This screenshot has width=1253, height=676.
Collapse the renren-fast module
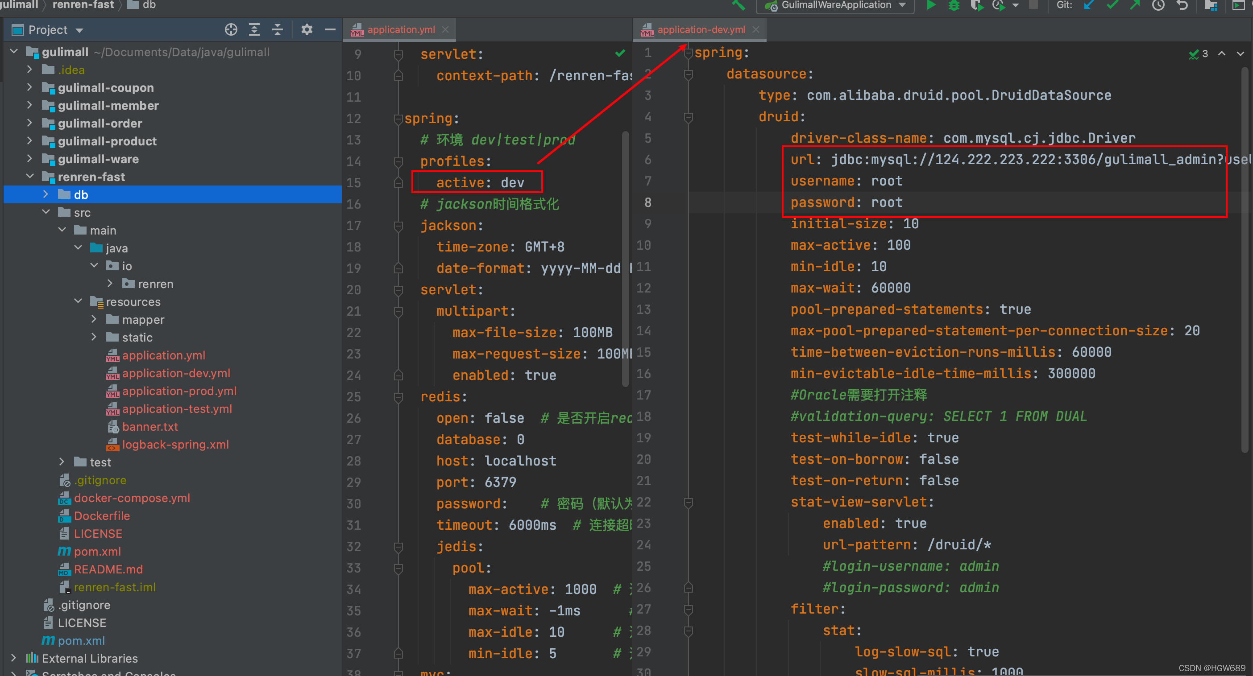pos(30,177)
